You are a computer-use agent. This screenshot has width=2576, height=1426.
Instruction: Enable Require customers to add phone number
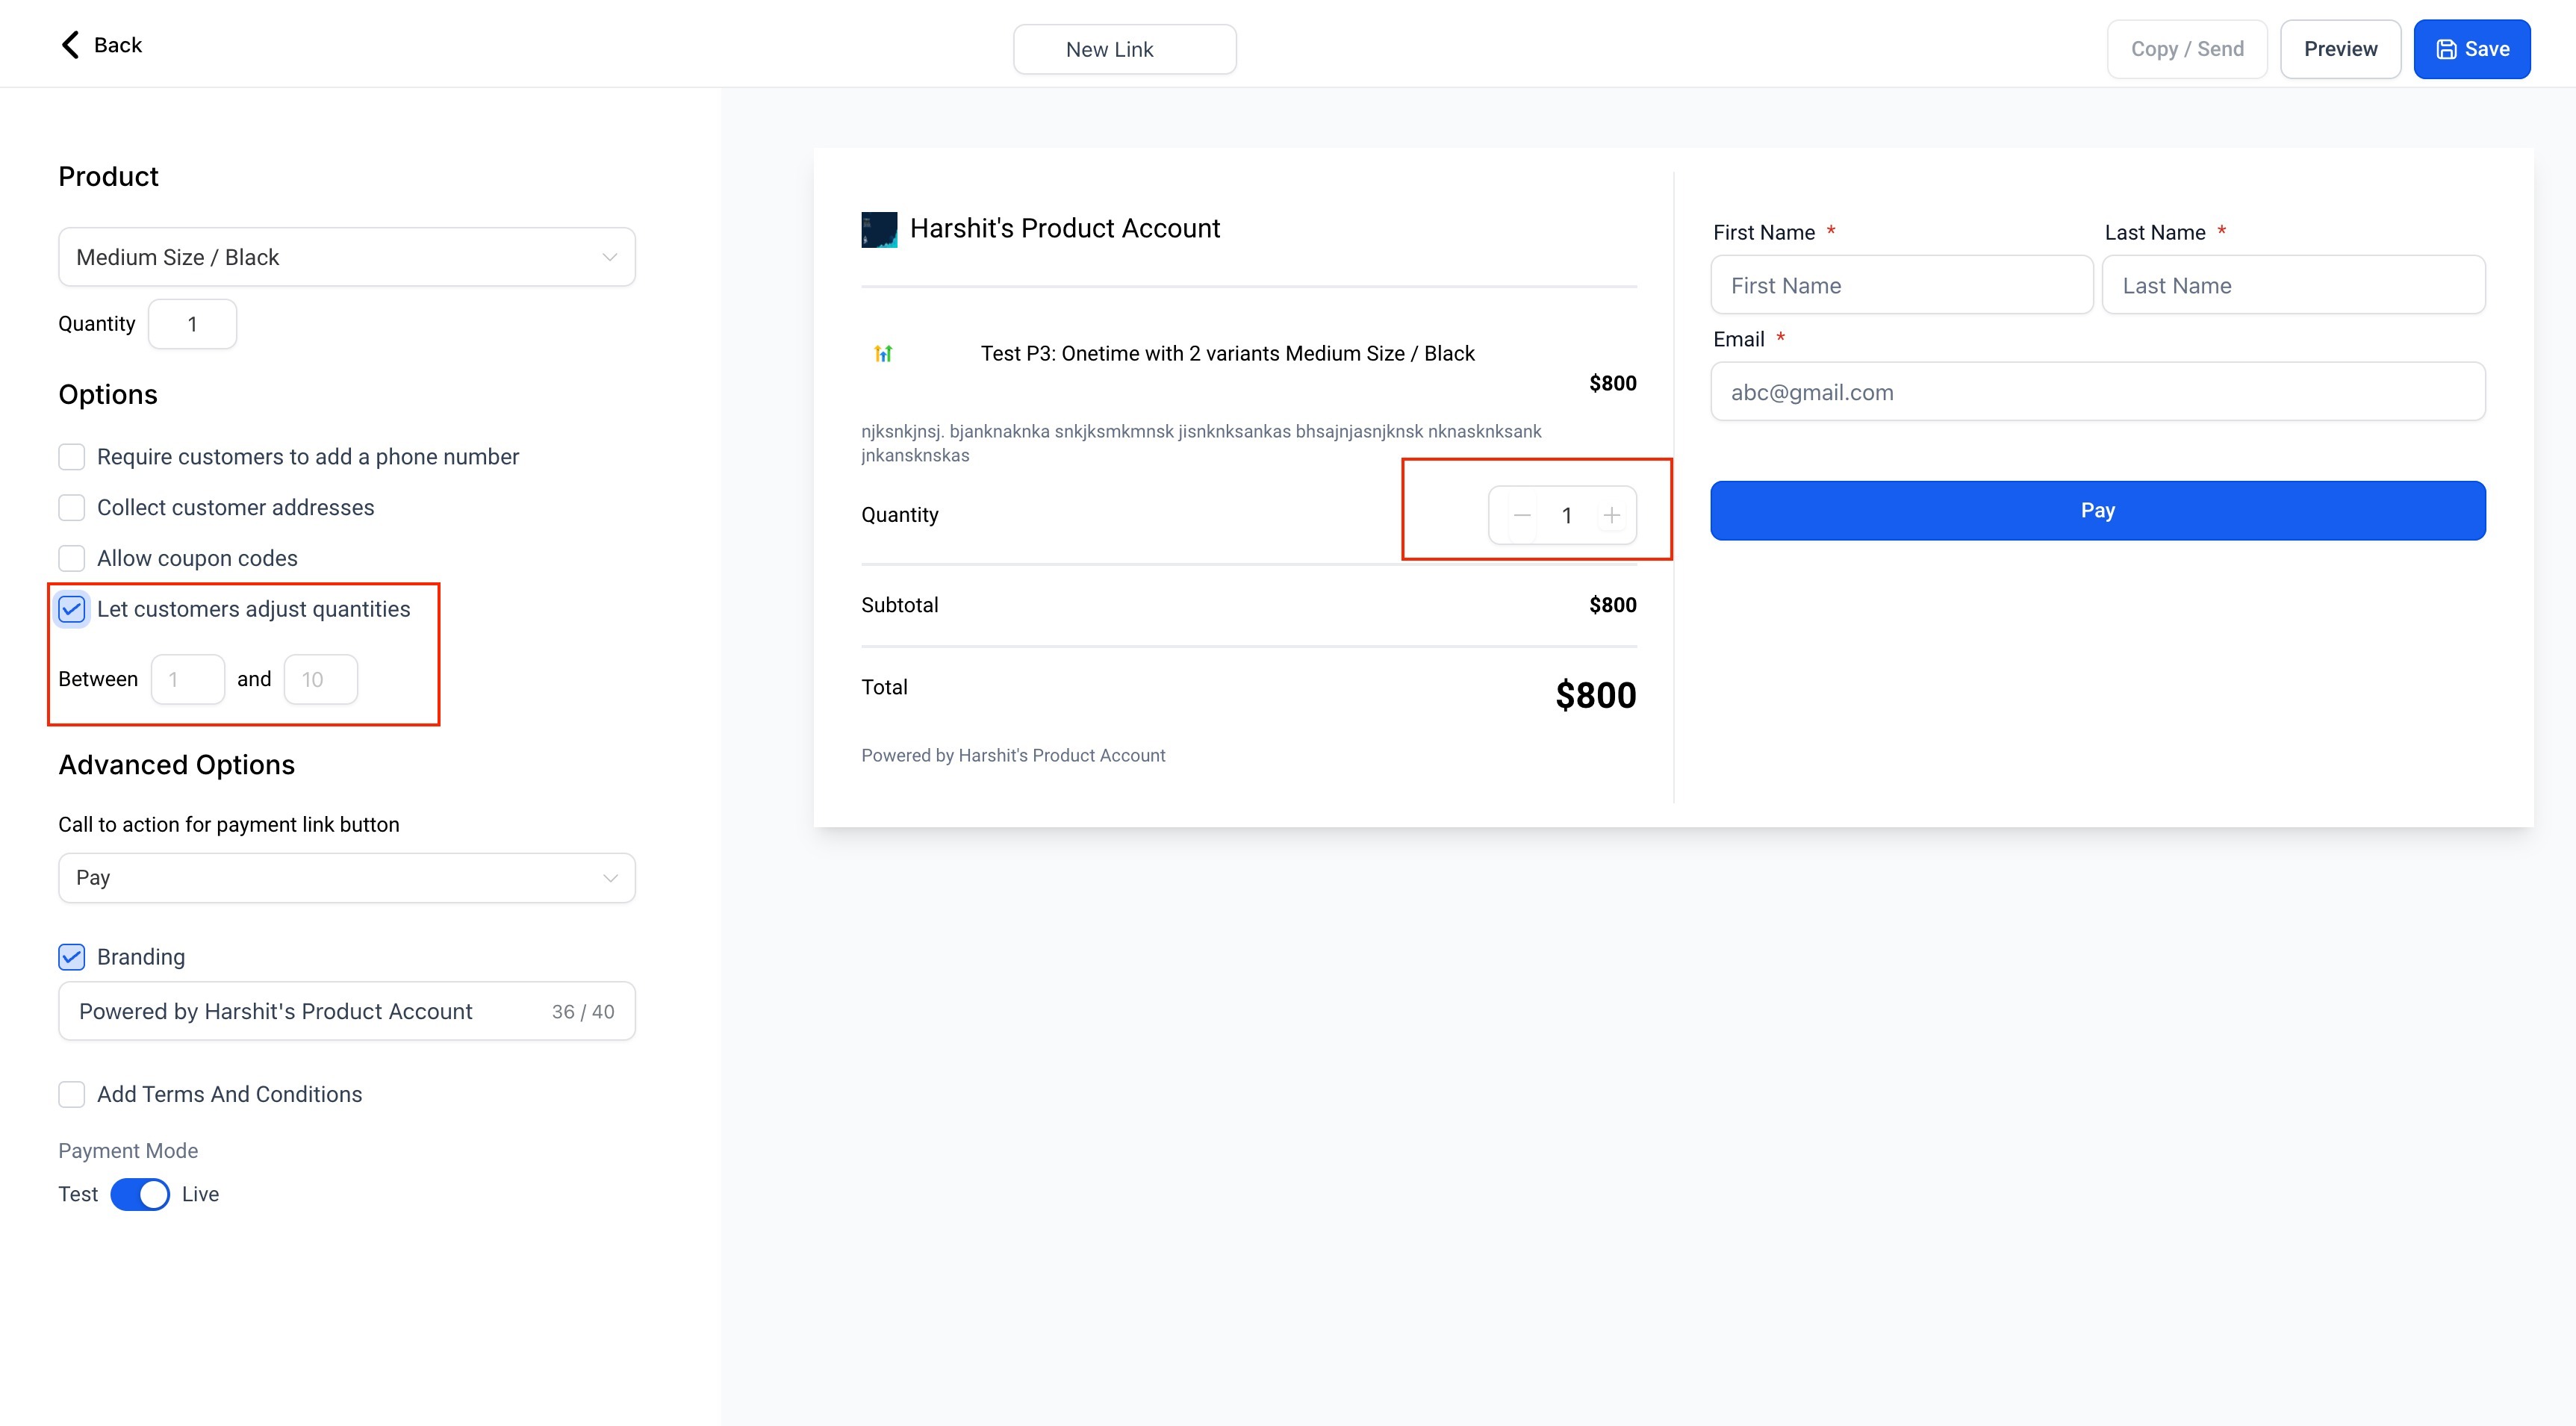point(72,457)
